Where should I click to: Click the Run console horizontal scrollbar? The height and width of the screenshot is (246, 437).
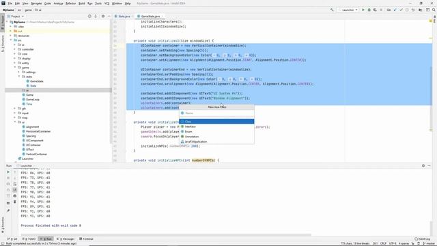pos(166,234)
